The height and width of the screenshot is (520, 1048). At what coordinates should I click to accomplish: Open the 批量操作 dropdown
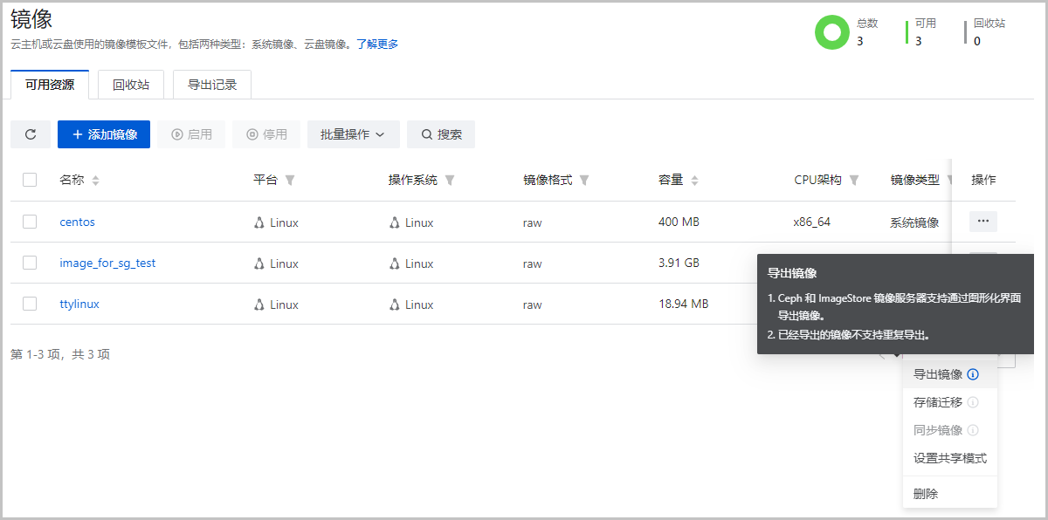pos(353,134)
